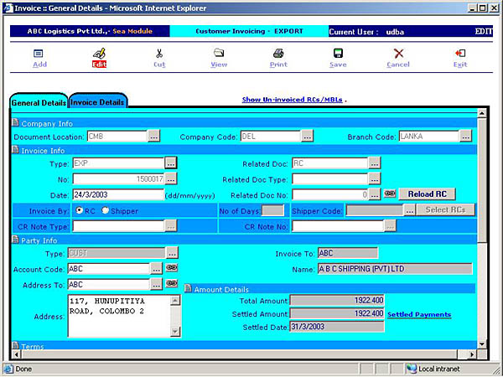
Task: Click the CR Note Type field
Action: point(118,226)
